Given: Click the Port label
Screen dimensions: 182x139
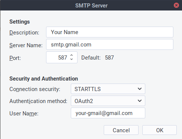Looking at the screenshot, I should coord(15,58).
